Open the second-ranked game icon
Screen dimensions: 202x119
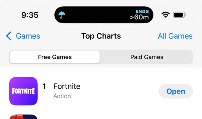[x=23, y=117]
